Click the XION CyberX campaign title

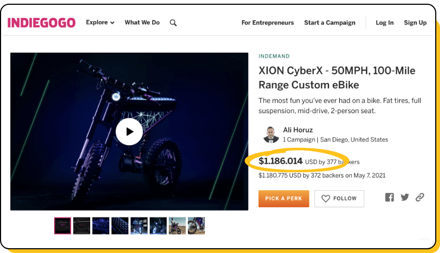(x=337, y=78)
